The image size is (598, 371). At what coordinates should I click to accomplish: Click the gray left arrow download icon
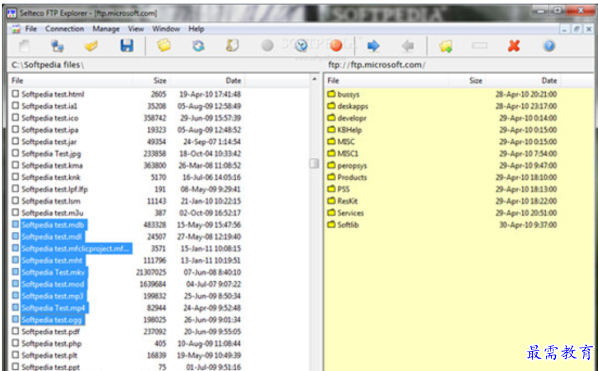click(407, 46)
